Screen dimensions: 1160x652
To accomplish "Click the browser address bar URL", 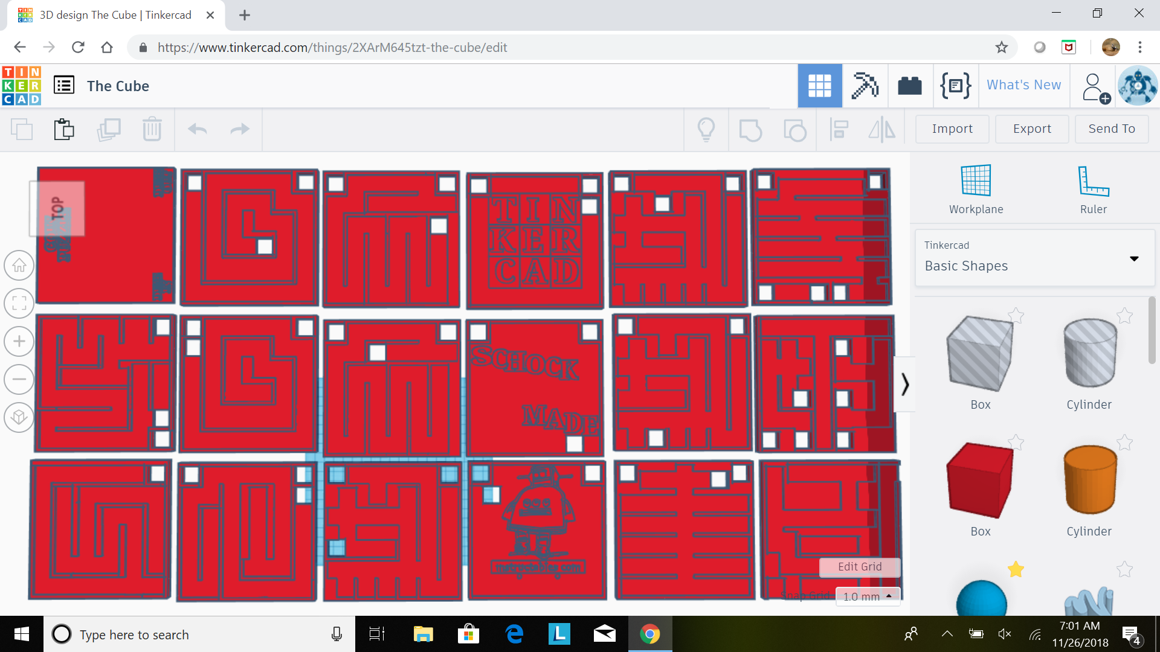I will click(x=332, y=47).
